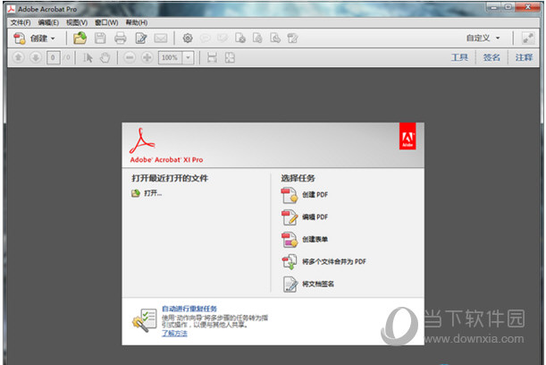Go to next page with down arrow
The height and width of the screenshot is (365, 546).
pyautogui.click(x=35, y=57)
